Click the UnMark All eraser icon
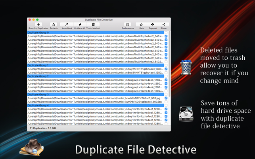 click(x=80, y=25)
